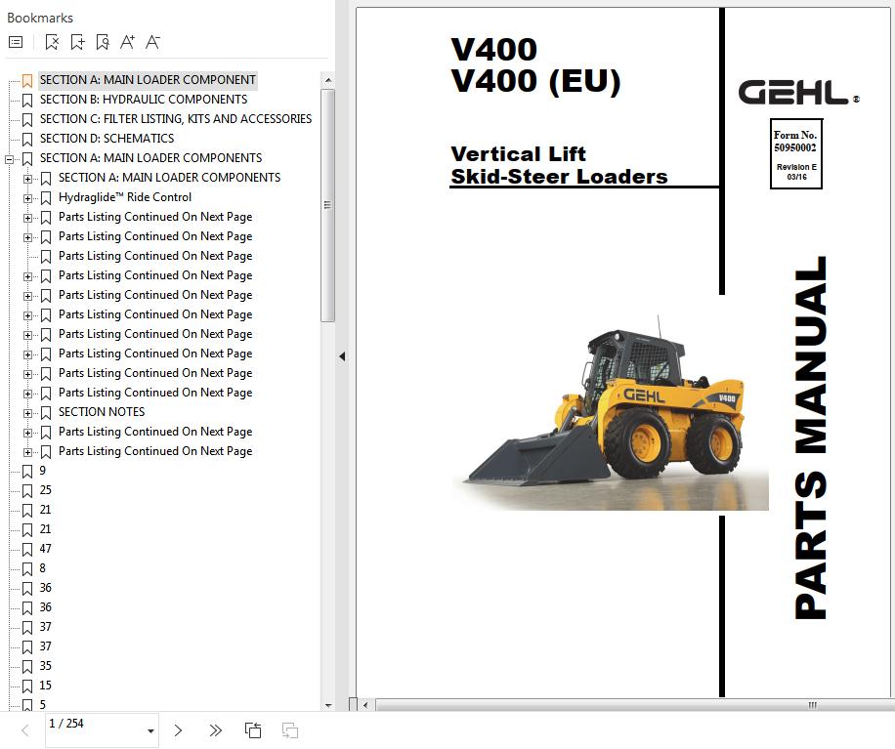
Task: Jump to the last page double-arrow
Action: tap(215, 730)
